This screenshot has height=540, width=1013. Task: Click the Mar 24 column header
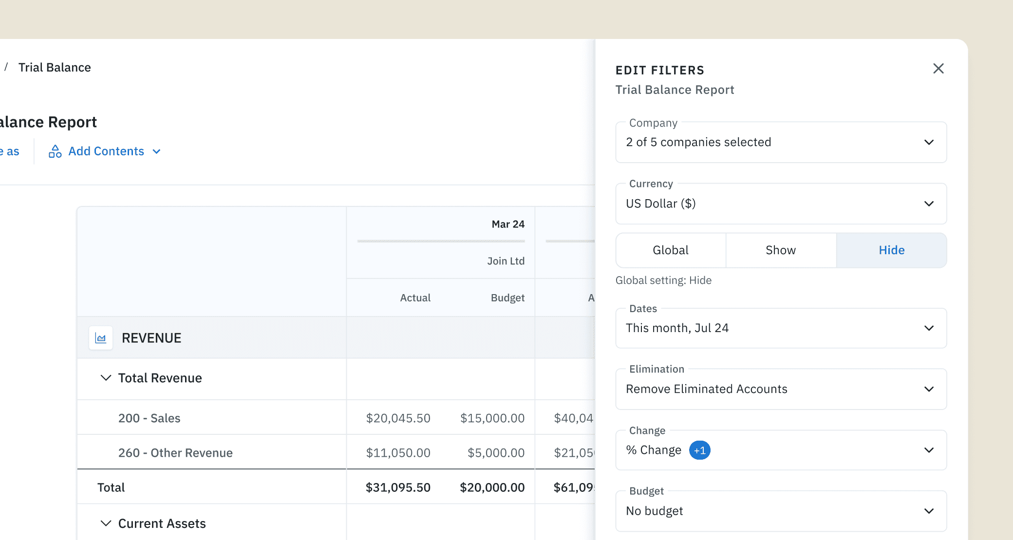coord(507,224)
